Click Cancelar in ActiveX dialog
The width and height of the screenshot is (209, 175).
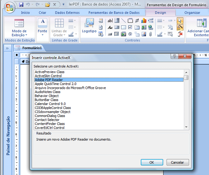pos(177,162)
